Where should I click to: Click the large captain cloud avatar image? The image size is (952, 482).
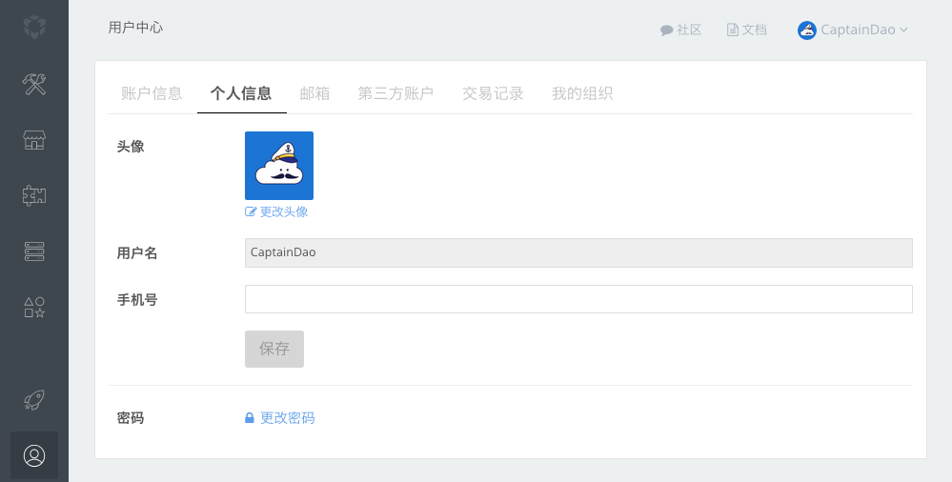coord(279,166)
